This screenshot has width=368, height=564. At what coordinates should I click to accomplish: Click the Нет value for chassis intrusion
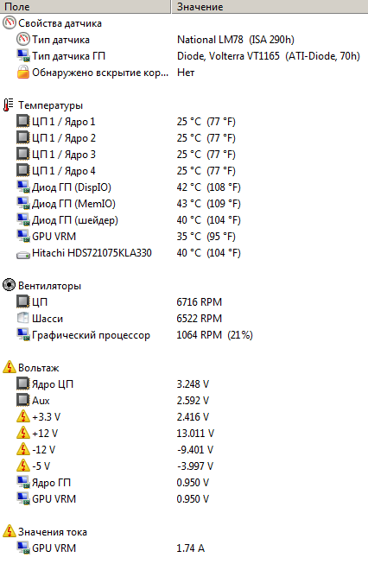[x=186, y=73]
